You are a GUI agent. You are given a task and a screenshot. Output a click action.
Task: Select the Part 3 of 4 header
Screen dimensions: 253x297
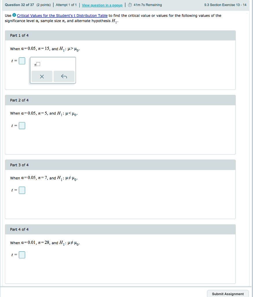(x=19, y=165)
